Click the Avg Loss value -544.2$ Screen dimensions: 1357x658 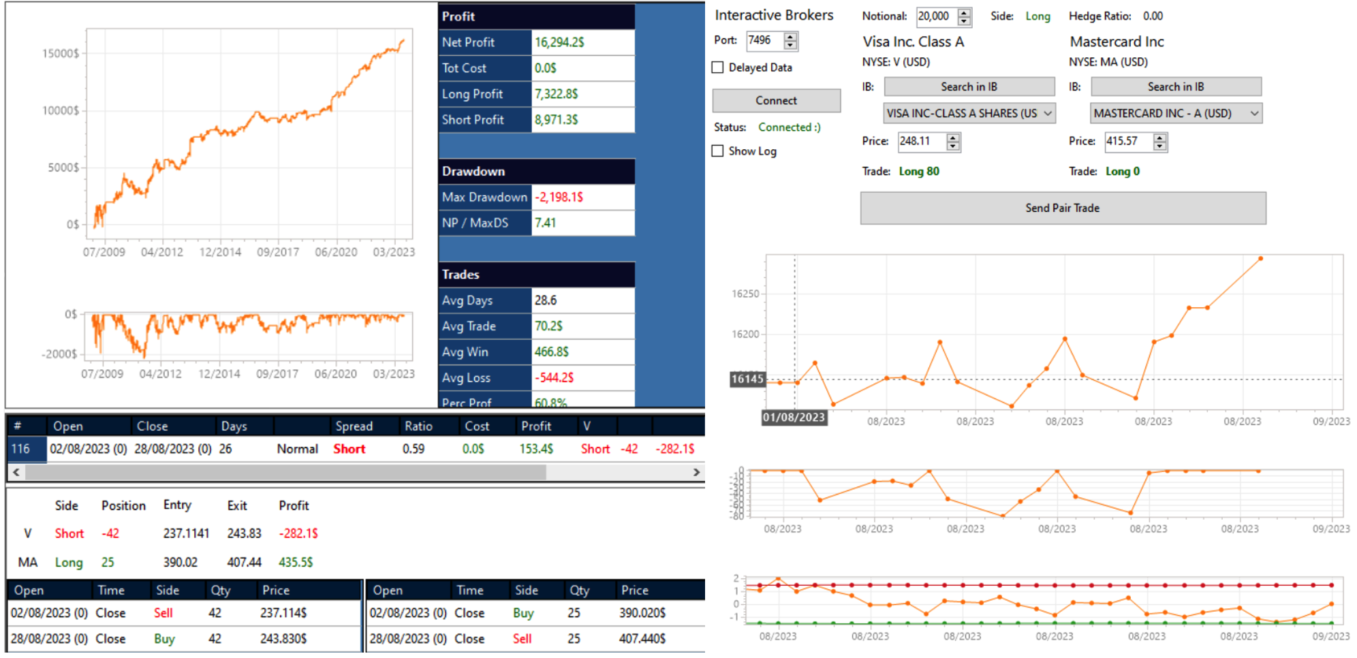point(554,378)
